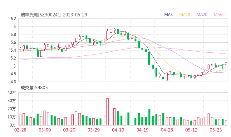Click the 03-20 date axis label
231x137 pixels.
pyautogui.click(x=69, y=130)
